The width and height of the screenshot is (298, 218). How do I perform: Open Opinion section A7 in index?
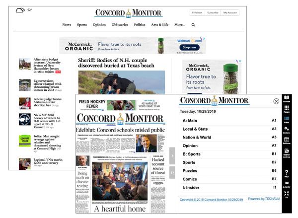[229, 145]
